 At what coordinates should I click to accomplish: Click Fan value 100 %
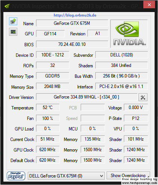tap(48, 118)
